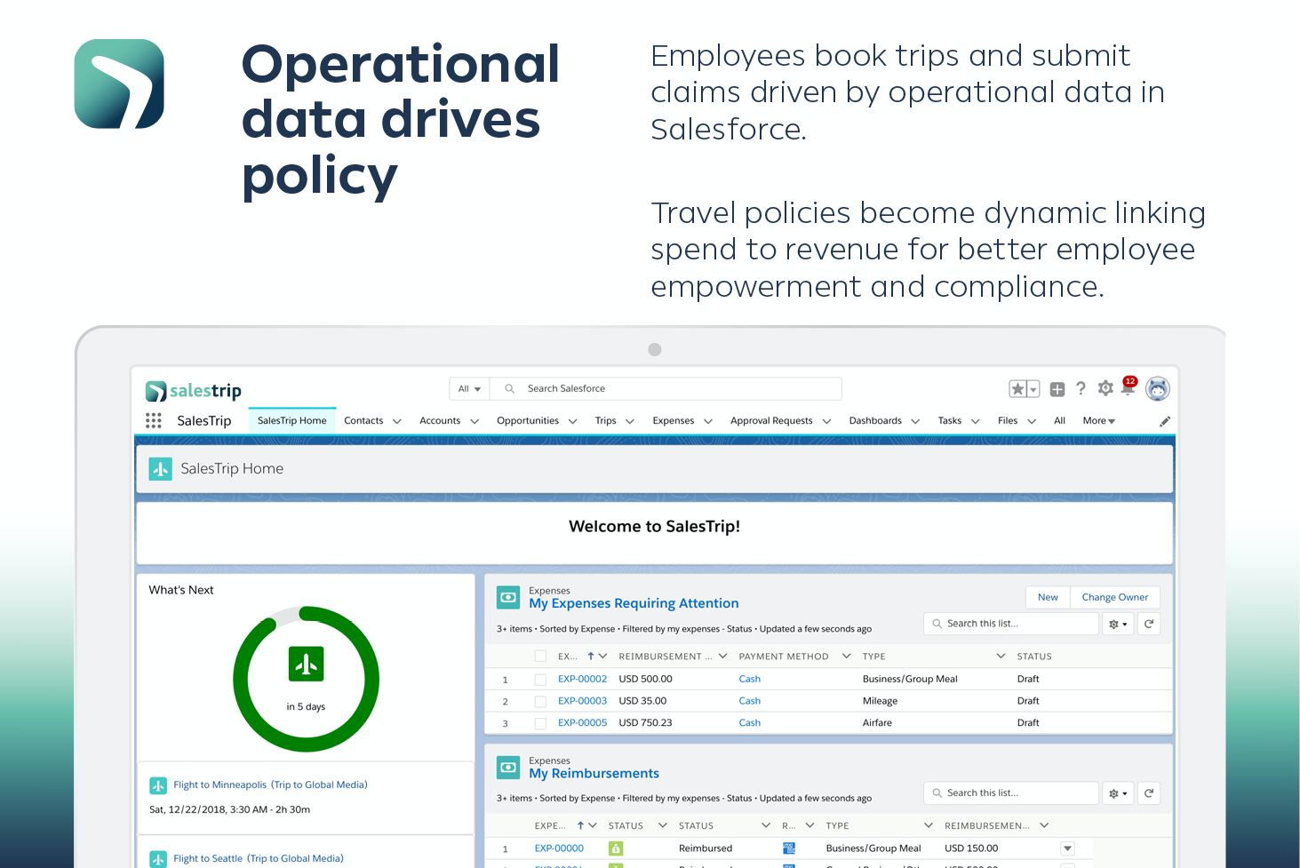Image resolution: width=1300 pixels, height=868 pixels.
Task: Expand the Expenses tab menu chevron
Action: click(x=708, y=421)
